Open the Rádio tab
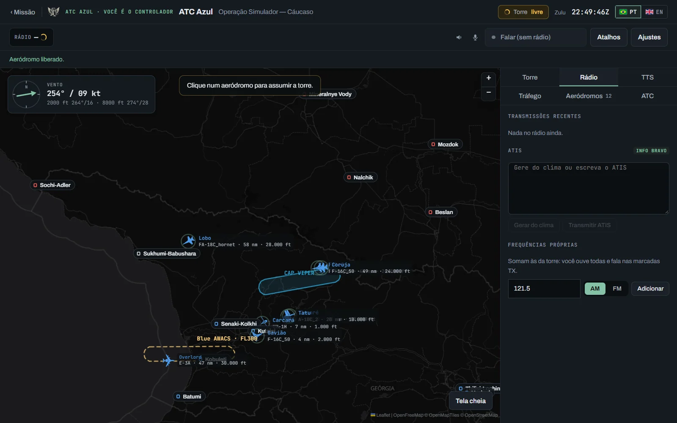Image resolution: width=677 pixels, height=423 pixels. [589, 77]
